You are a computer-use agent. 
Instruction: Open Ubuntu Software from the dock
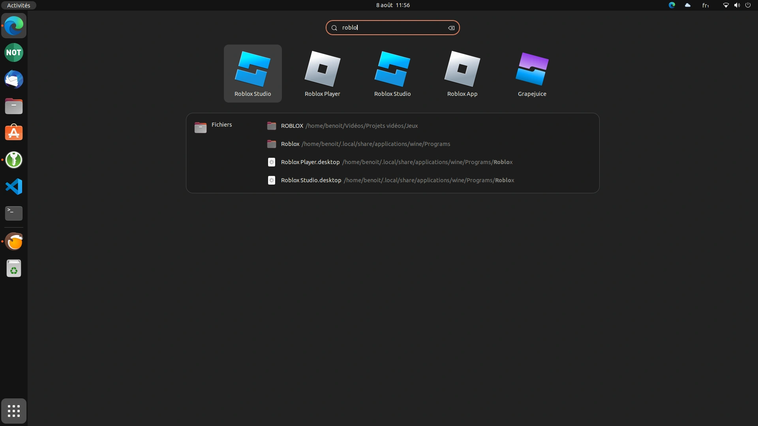14,133
